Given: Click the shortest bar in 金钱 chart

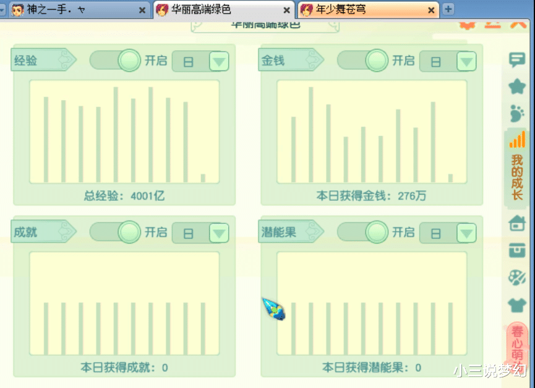Looking at the screenshot, I should point(450,178).
